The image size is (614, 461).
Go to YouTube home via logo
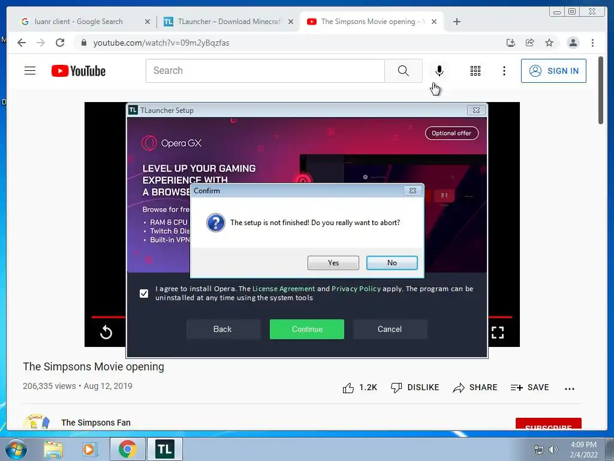point(79,71)
